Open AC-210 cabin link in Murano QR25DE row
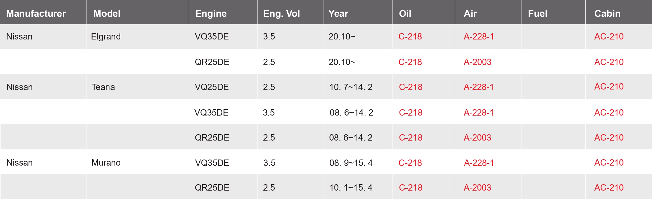Screen dimensions: 652x199 609,187
